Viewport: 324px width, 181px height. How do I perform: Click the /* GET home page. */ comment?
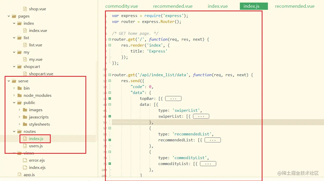pos(135,33)
